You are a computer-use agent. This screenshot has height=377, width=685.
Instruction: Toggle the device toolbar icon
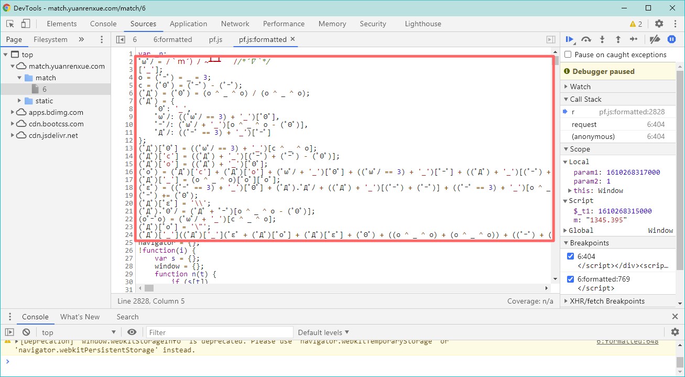coord(26,24)
